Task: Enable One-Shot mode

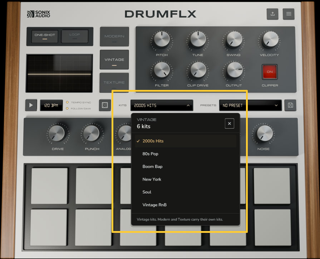Action: [x=45, y=36]
